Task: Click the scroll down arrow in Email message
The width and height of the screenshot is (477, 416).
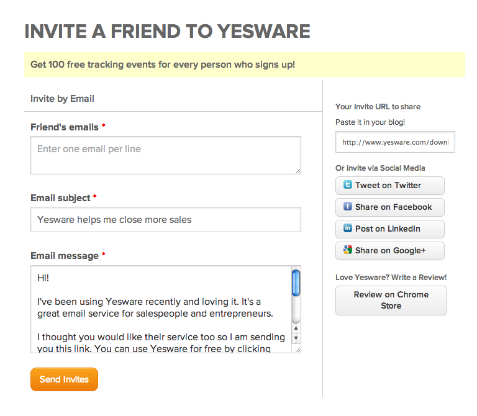Action: tap(296, 338)
